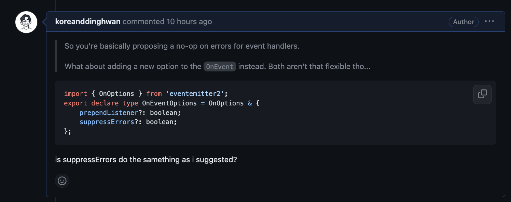Click the Author badge label

click(464, 22)
